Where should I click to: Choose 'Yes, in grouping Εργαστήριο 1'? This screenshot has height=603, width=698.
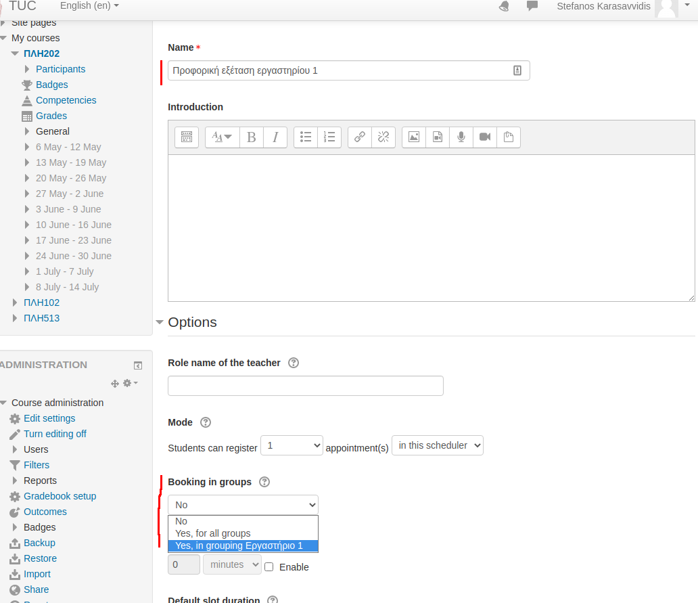(239, 545)
